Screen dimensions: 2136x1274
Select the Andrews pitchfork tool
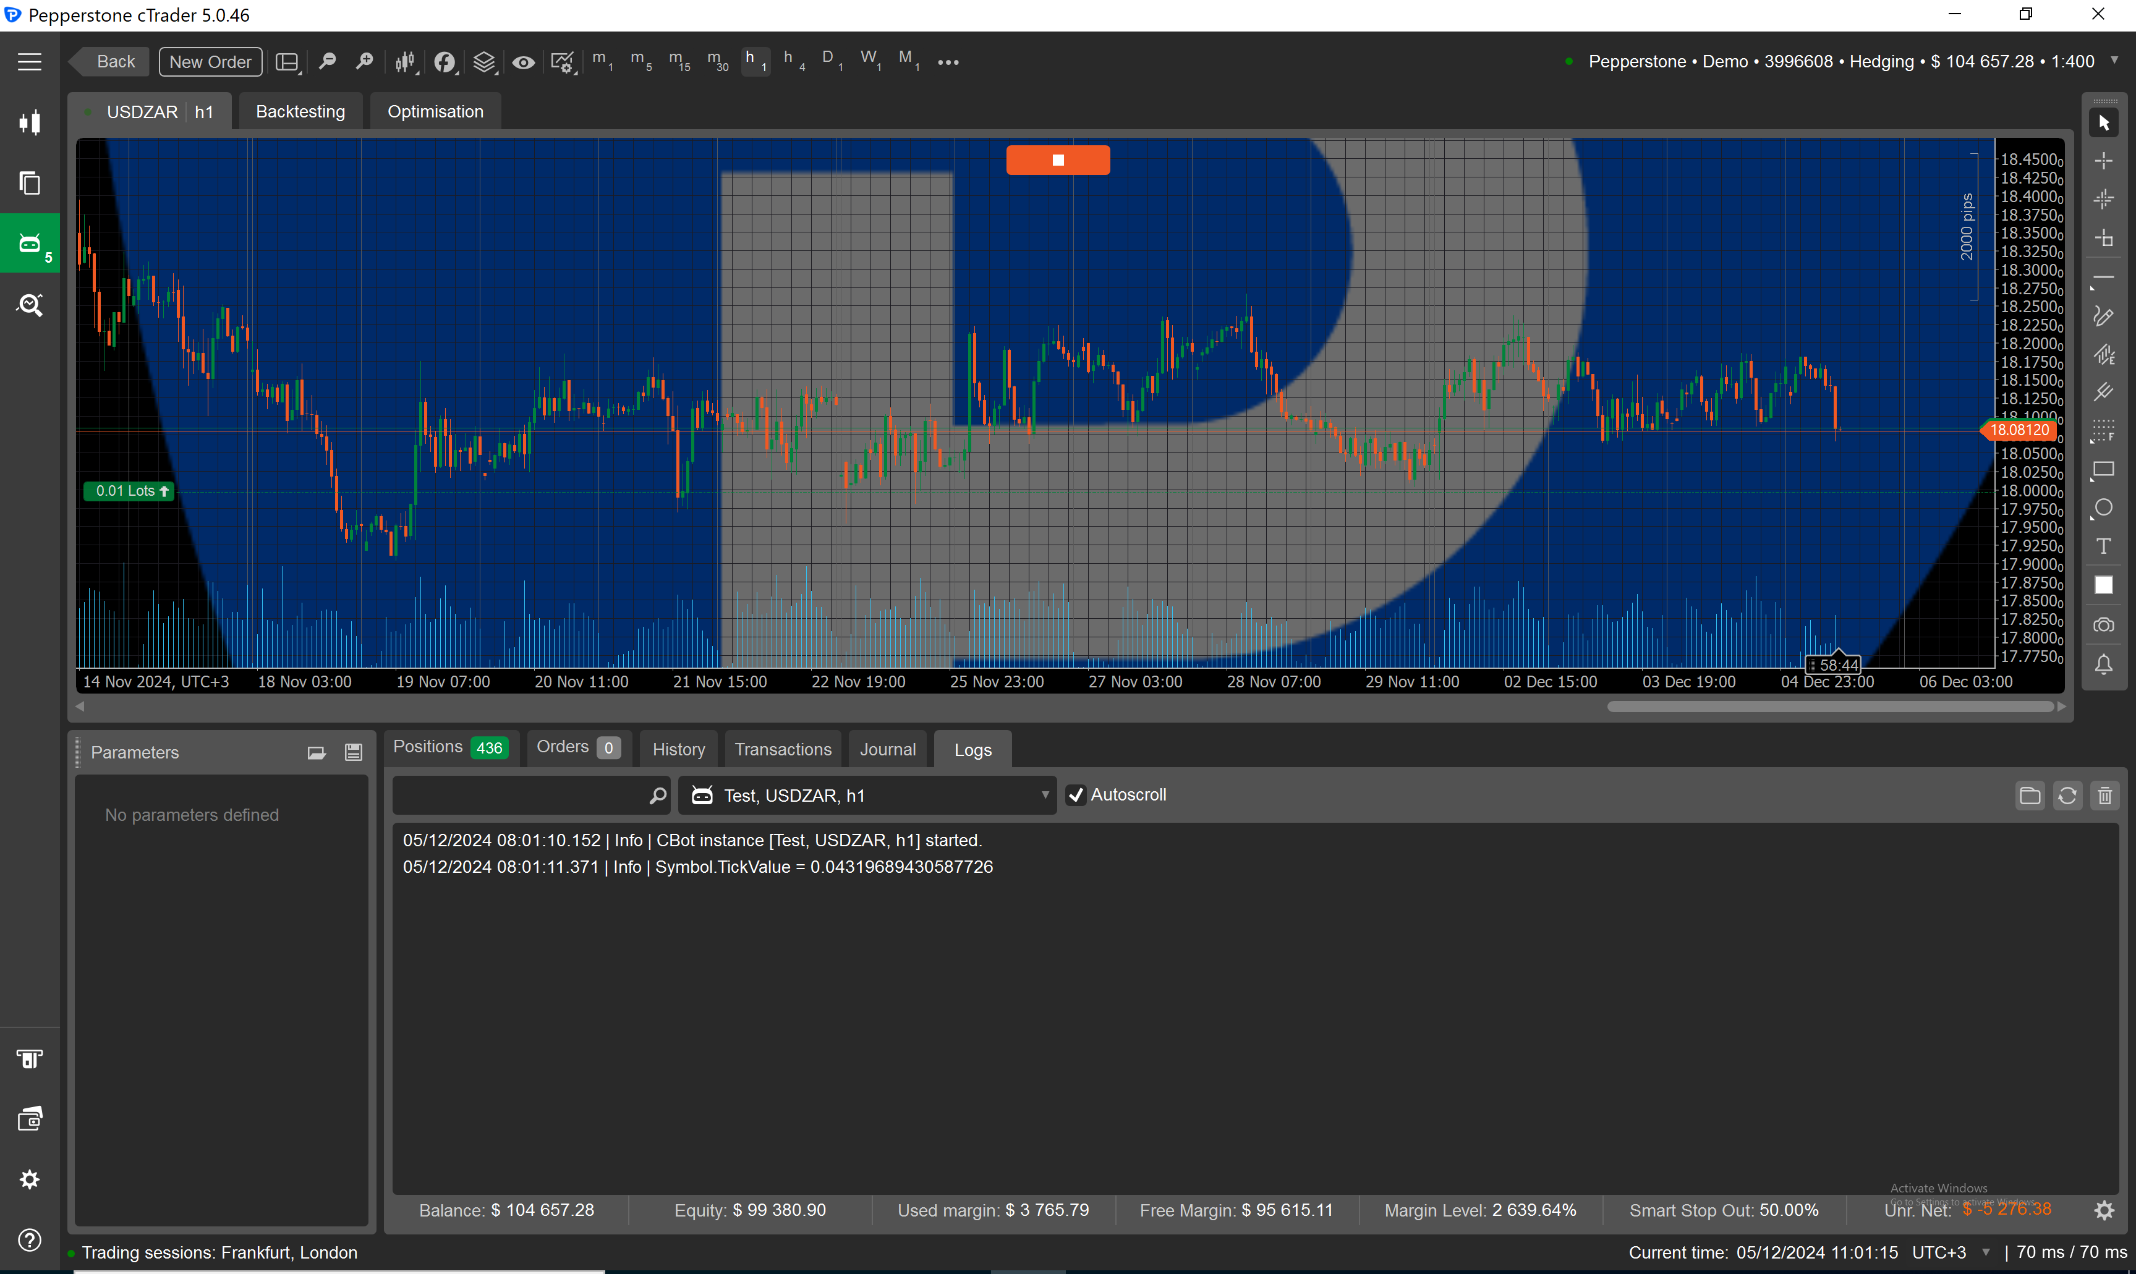2103,393
